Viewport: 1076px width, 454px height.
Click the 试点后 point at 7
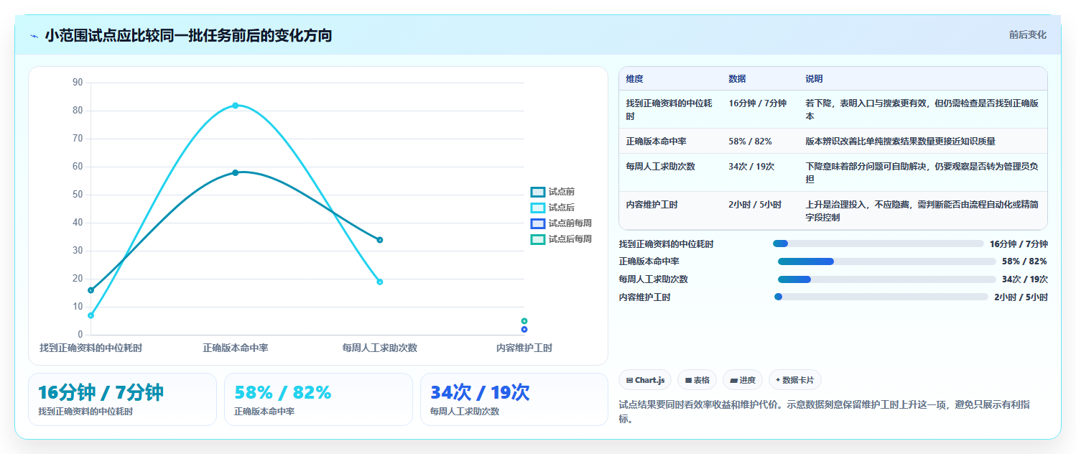tap(91, 315)
